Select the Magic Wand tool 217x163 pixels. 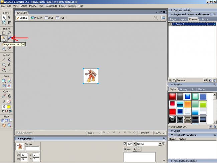point(4,38)
